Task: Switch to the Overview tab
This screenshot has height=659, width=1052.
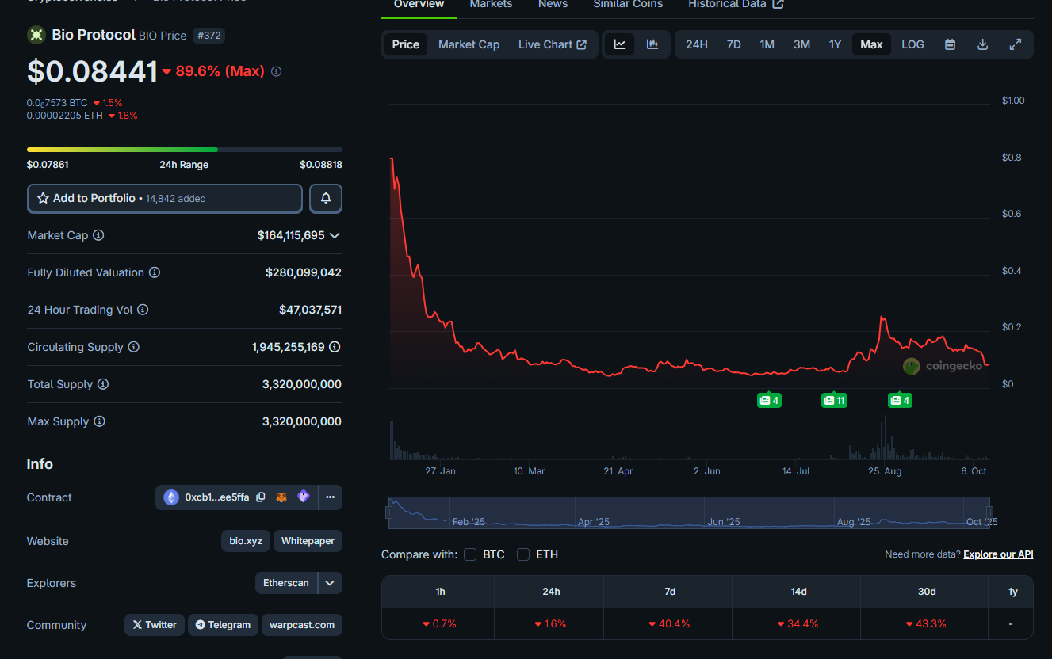Action: pos(419,5)
